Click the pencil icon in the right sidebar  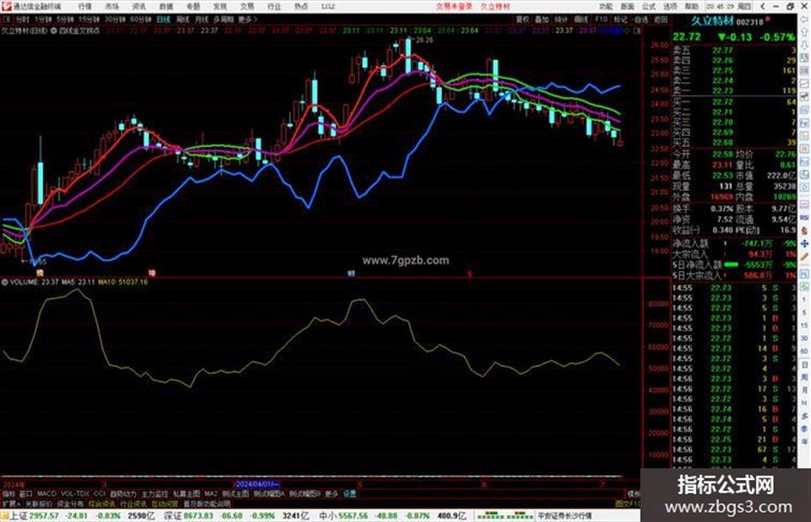tap(804, 255)
